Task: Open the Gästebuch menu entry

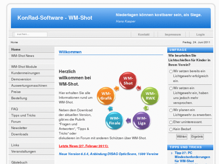Action: point(31,162)
